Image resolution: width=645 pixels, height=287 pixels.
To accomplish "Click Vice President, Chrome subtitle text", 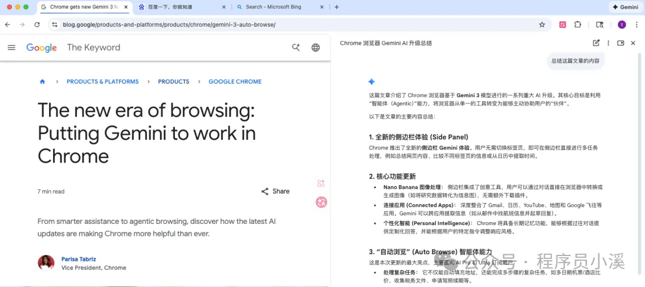I will (94, 268).
